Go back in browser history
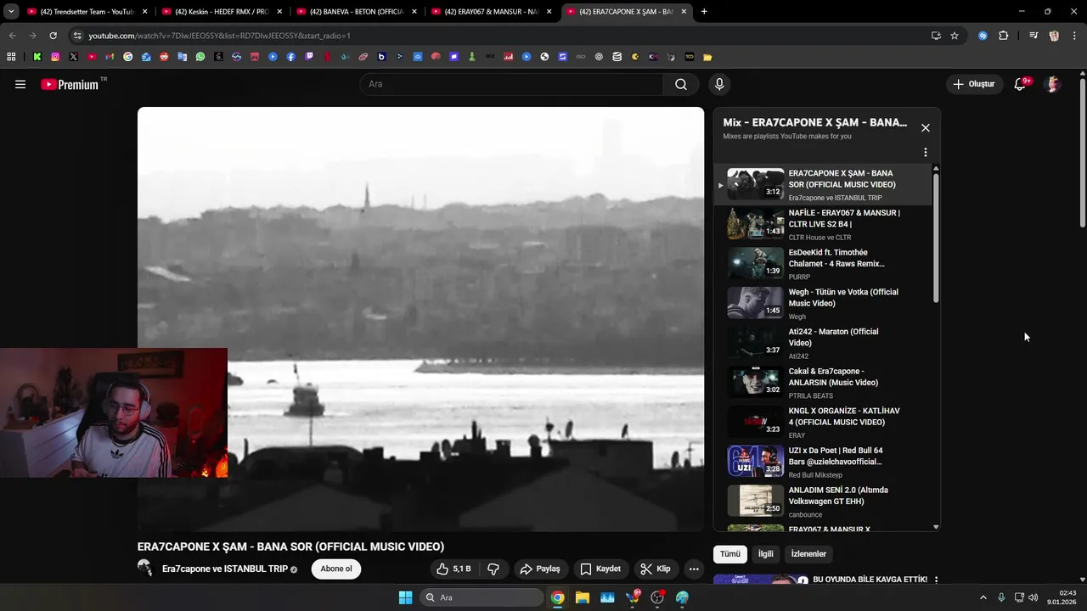Viewport: 1087px width, 611px height. [12, 36]
